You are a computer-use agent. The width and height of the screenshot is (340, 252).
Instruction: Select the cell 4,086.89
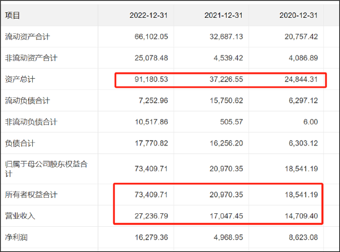coord(303,58)
